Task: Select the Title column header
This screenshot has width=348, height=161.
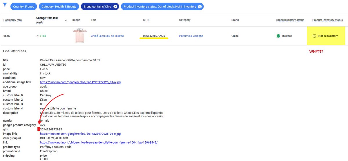Action: (x=94, y=20)
